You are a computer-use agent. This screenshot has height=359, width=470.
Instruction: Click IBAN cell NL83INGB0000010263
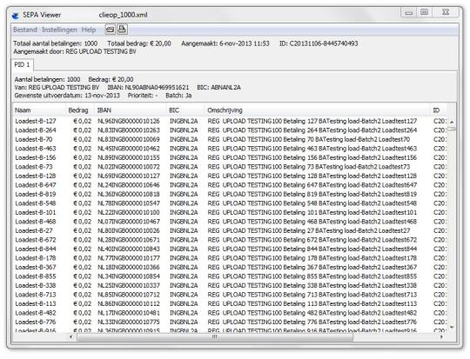click(x=129, y=130)
